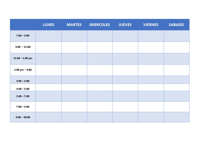Screen dimensions: 200x141
Task: Select the 5:00 – 7:00 time label
Action: (23, 96)
